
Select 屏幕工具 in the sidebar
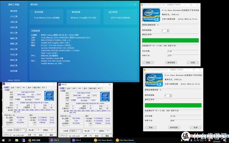[x=14, y=44]
